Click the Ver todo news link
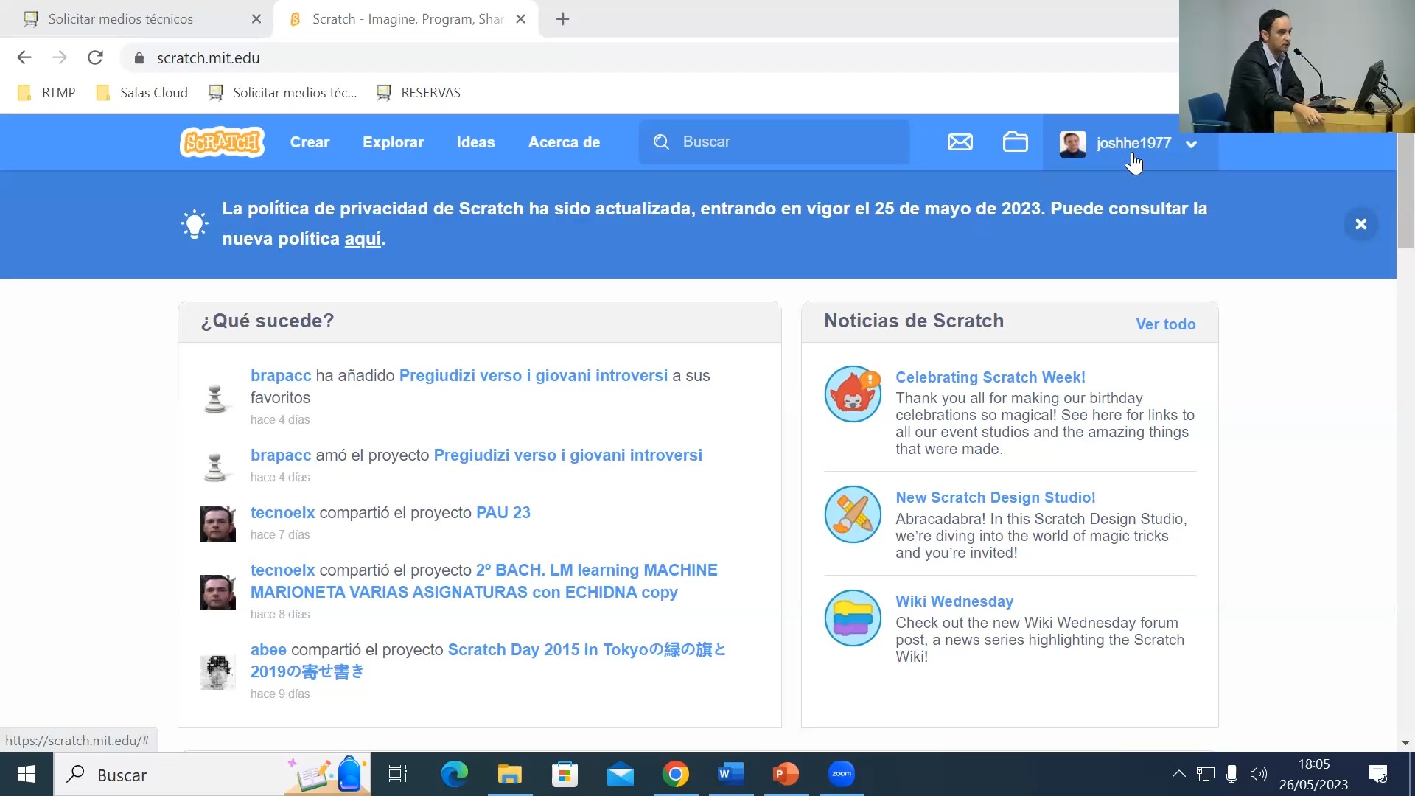This screenshot has width=1415, height=796. coord(1165,324)
